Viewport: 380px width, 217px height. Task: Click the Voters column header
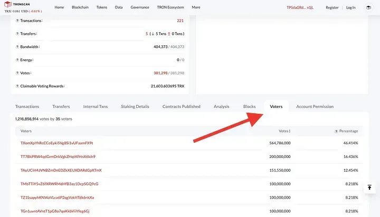pyautogui.click(x=26, y=131)
